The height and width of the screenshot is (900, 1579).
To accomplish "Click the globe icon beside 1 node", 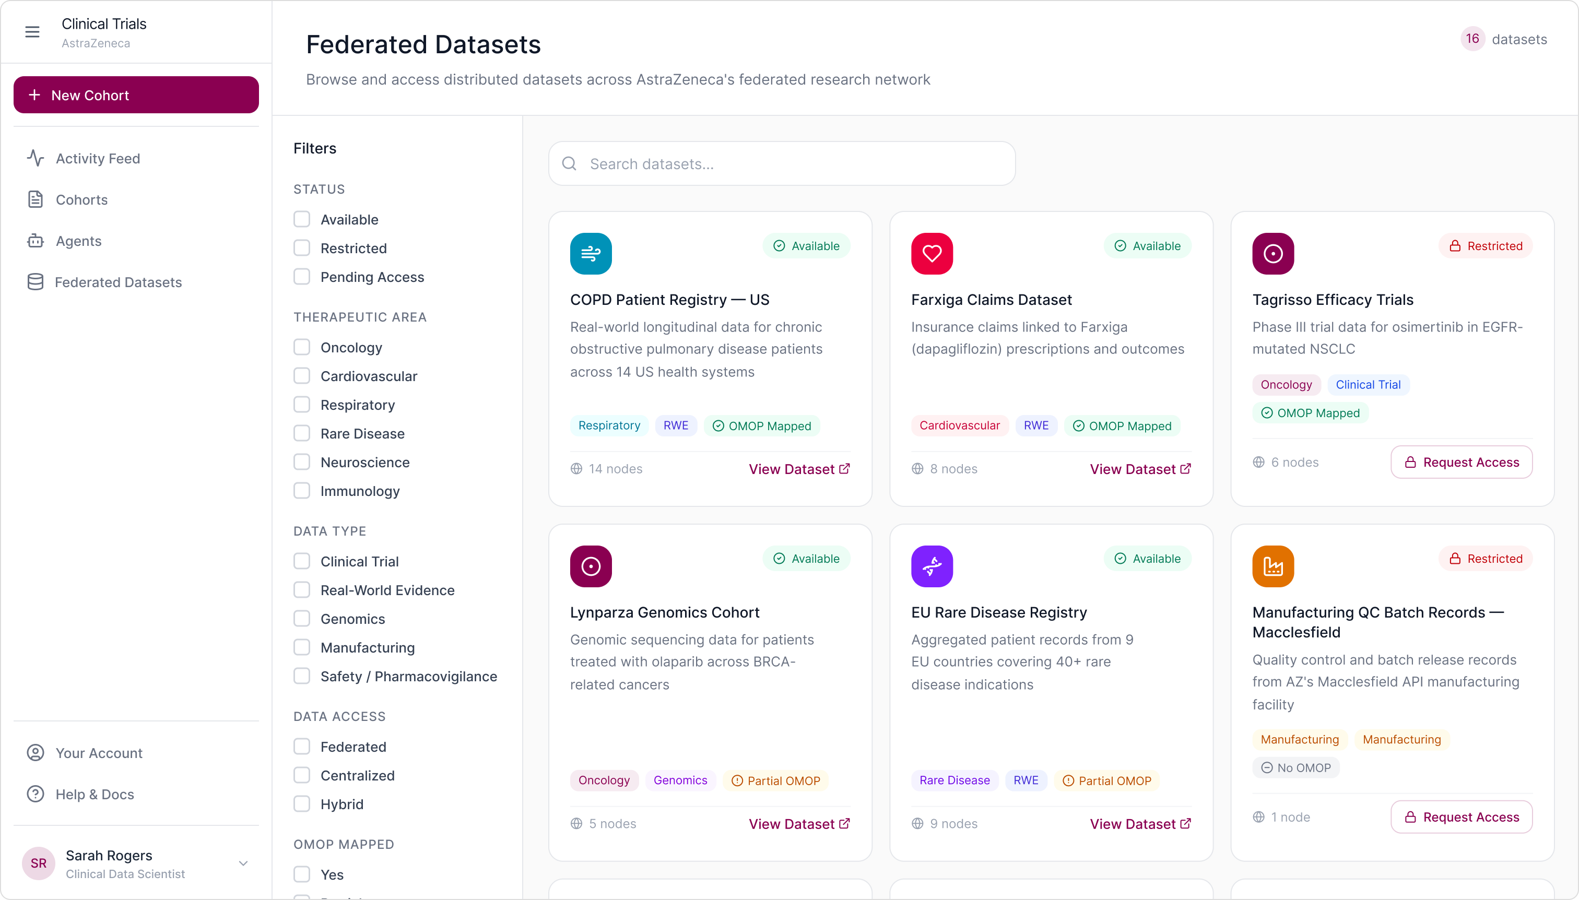I will (x=1259, y=817).
